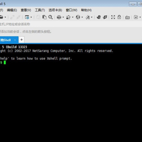Open the 工具(T) menu
This screenshot has width=142, height=142.
click(x=40, y=10)
